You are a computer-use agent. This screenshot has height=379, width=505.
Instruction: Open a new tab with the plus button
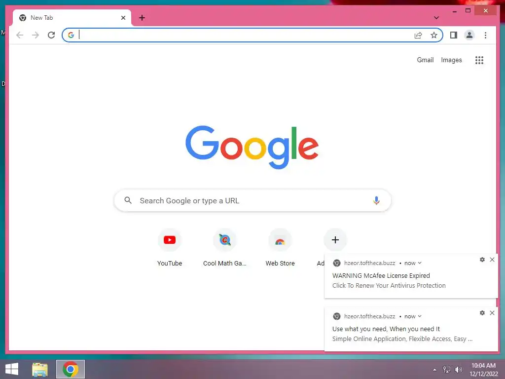coord(142,18)
